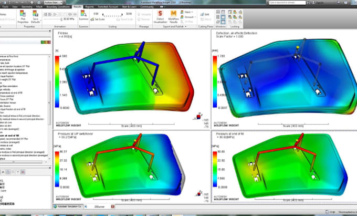Split windows vertically in Windows group
Viewport: 357px width, 216px height.
pos(218,17)
